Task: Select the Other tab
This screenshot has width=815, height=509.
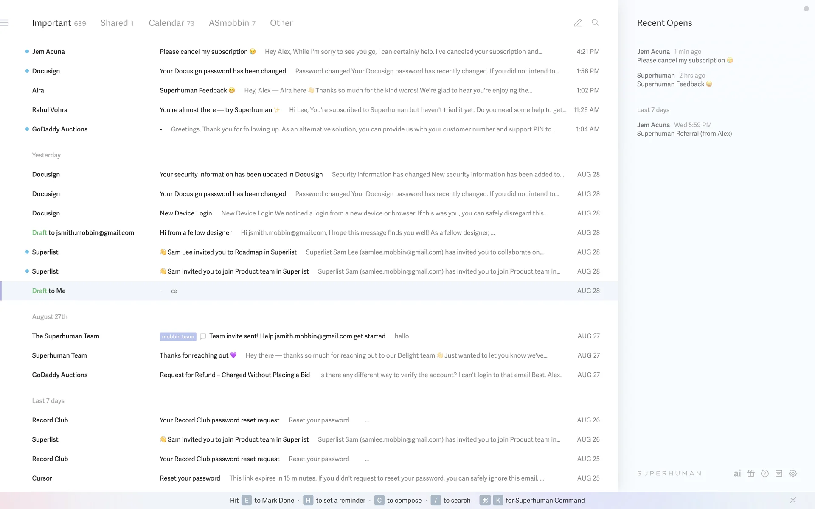Action: click(281, 23)
